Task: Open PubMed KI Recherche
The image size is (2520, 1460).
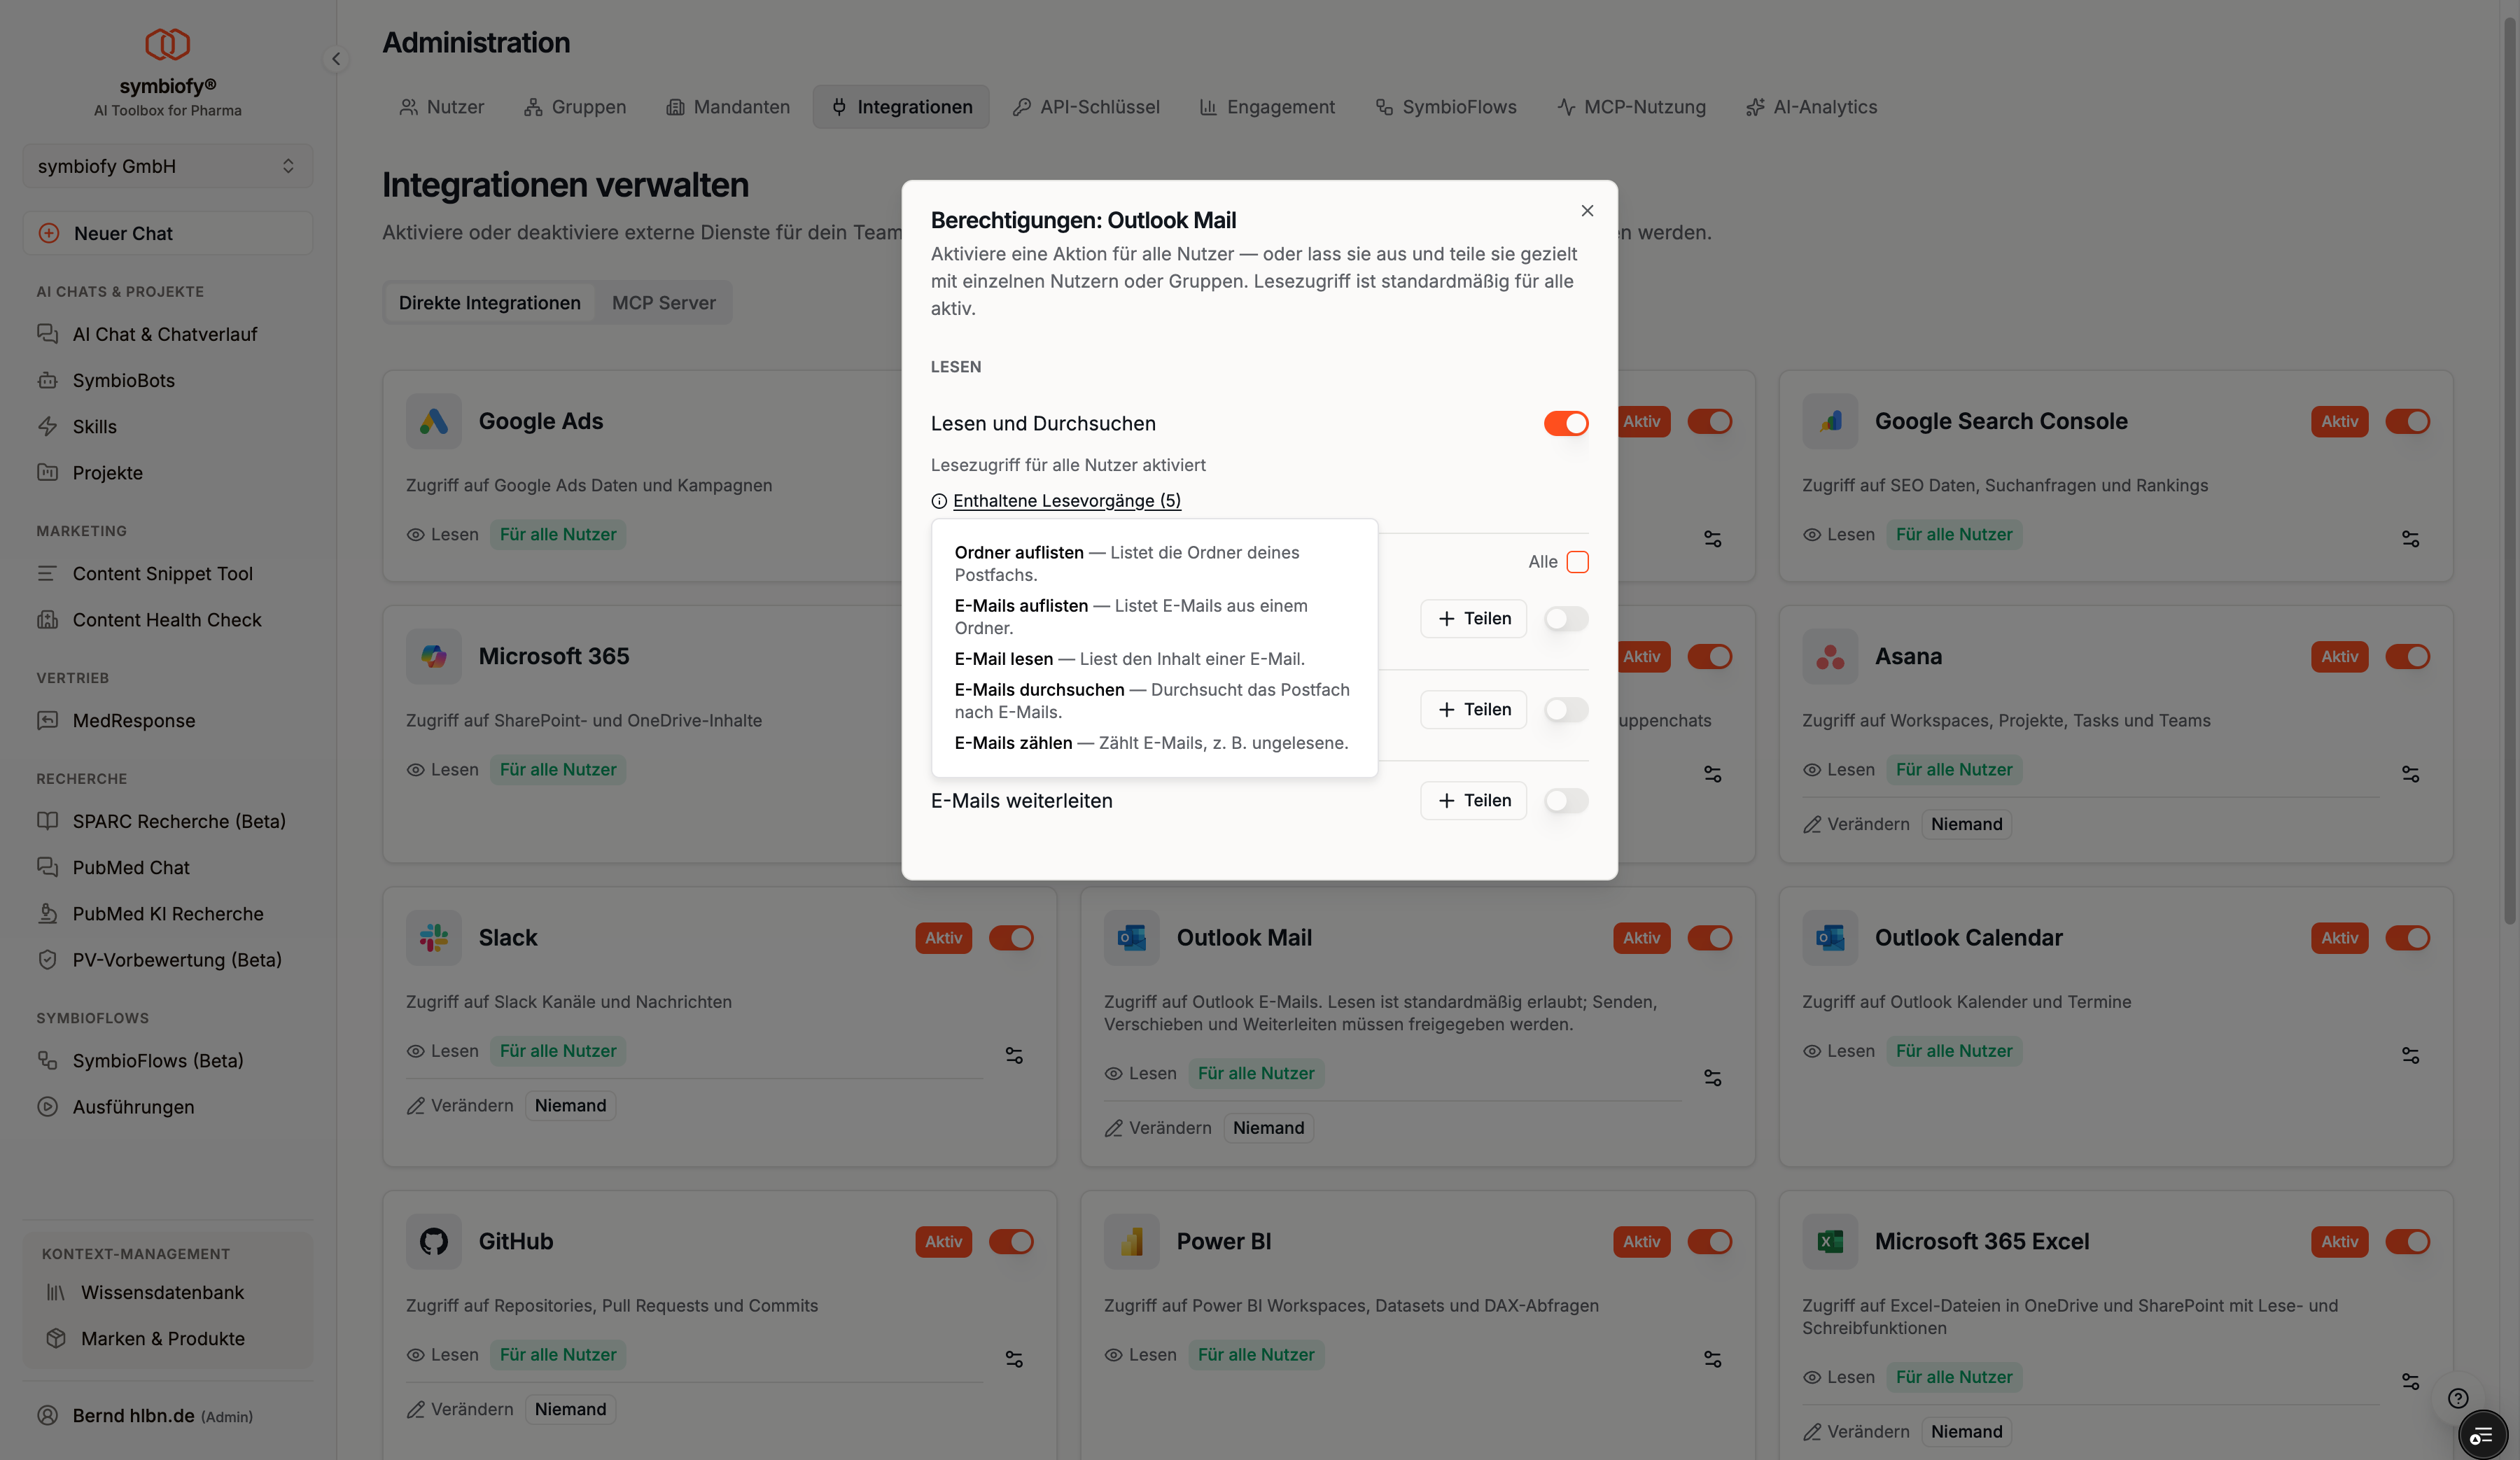Action: click(x=167, y=913)
